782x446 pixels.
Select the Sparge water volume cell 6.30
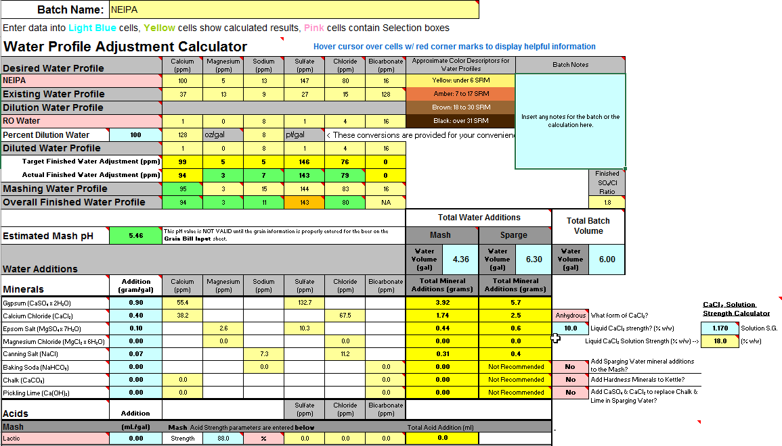pos(534,259)
